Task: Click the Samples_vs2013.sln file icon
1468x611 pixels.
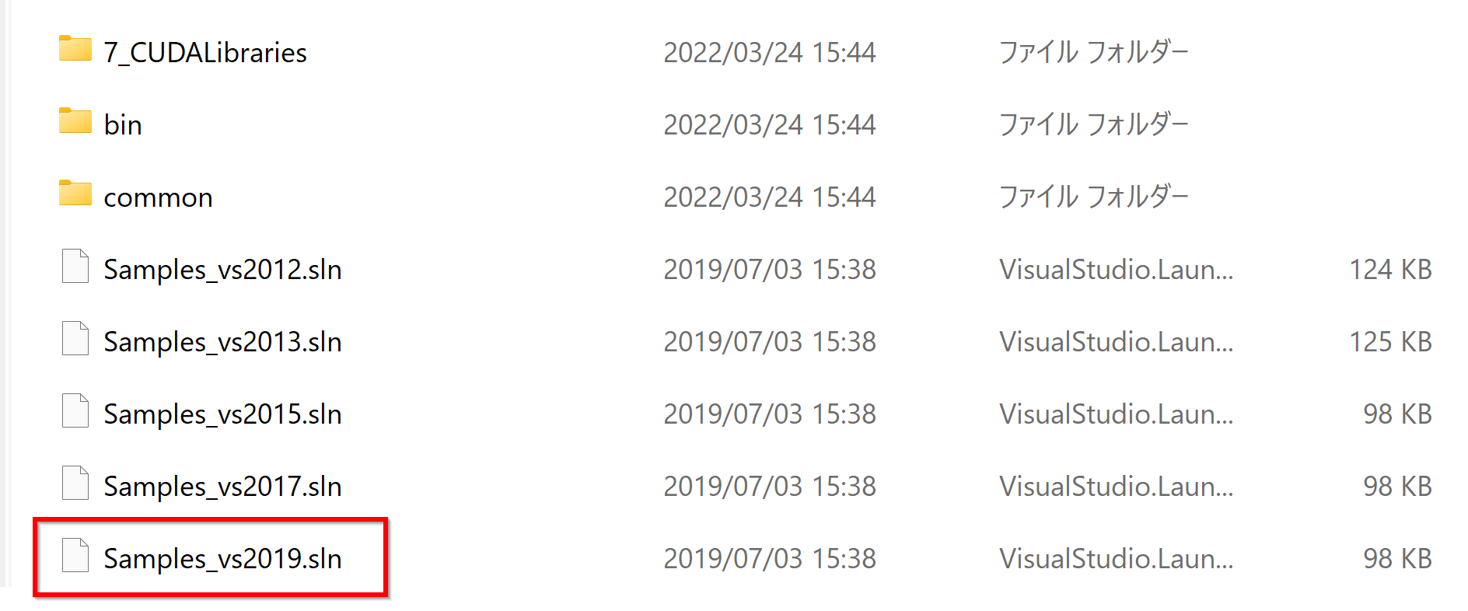Action: [75, 338]
